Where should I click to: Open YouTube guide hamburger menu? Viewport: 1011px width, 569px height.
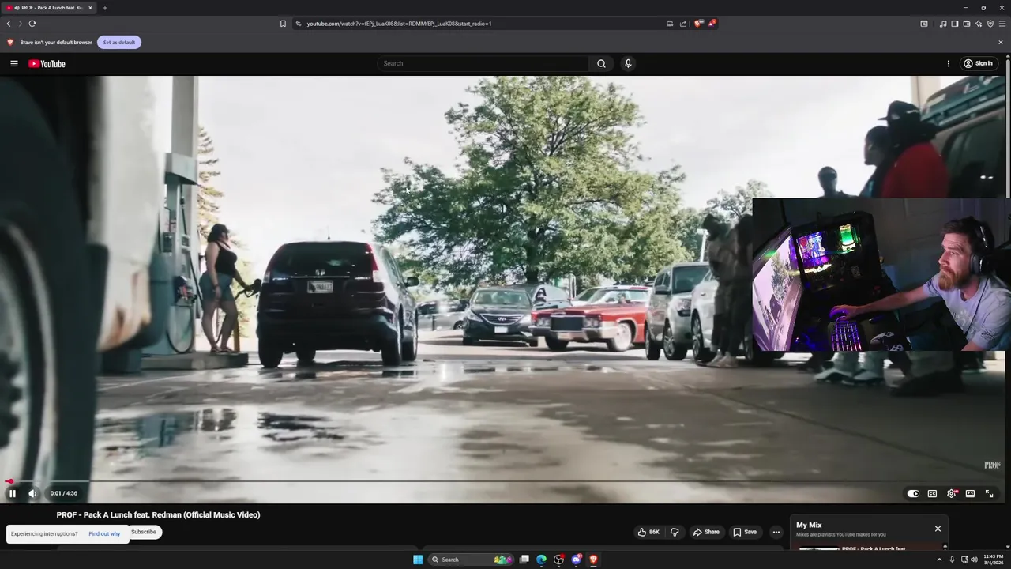coord(14,63)
